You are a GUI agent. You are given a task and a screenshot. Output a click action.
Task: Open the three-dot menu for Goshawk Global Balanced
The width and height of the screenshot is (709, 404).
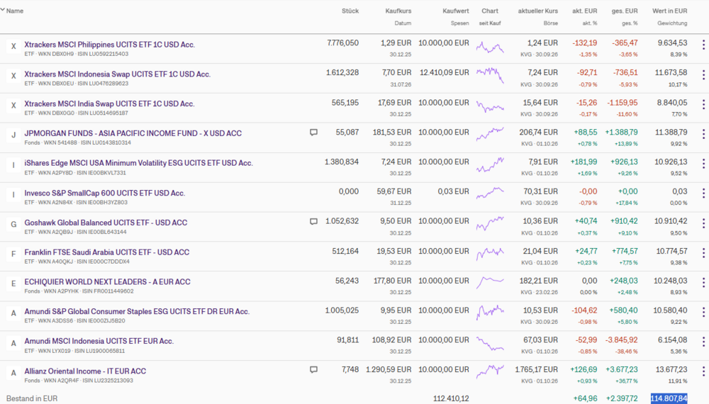(x=703, y=223)
